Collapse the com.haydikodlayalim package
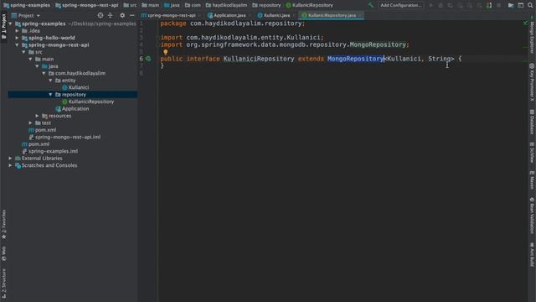The image size is (536, 302). (44, 73)
